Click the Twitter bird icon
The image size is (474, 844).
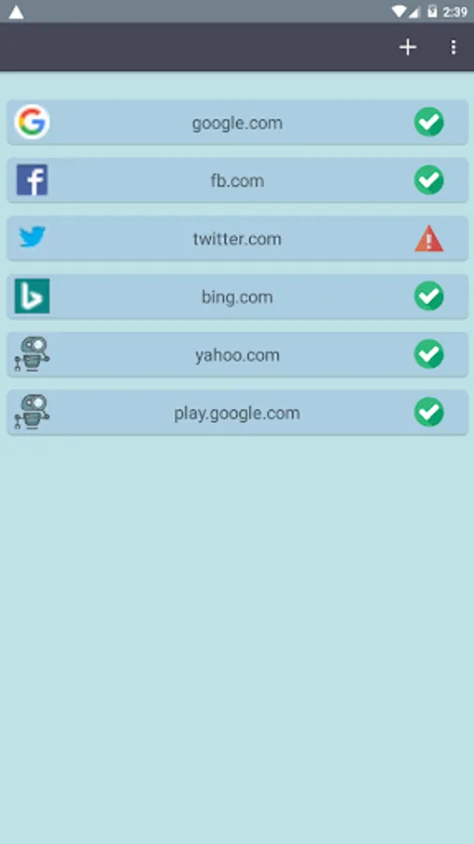pos(32,237)
